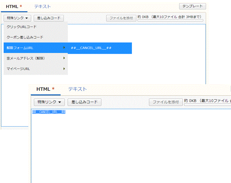
Task: Click inside the lower HTML editor text area
Action: pyautogui.click(x=131, y=146)
